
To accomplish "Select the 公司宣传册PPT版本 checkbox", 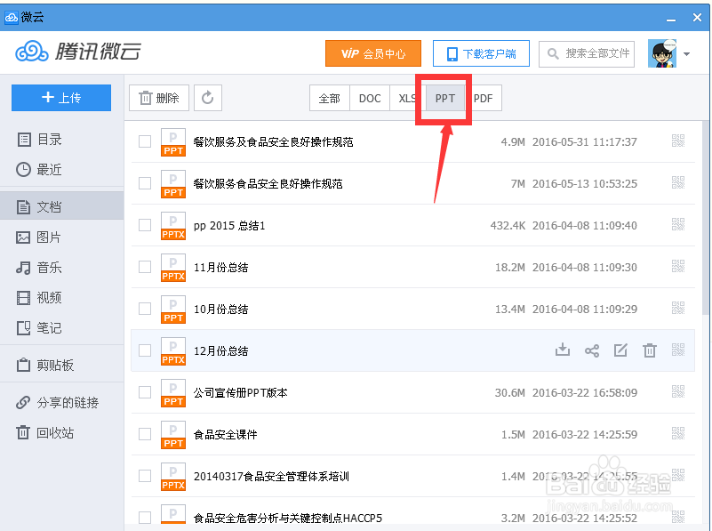I will tap(145, 392).
